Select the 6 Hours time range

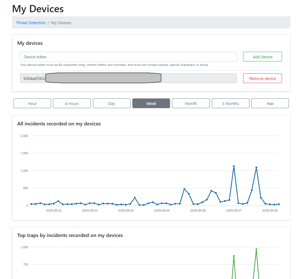pos(72,103)
